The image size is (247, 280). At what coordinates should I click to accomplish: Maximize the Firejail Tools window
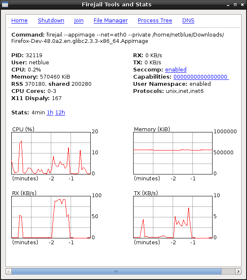tap(235, 5)
